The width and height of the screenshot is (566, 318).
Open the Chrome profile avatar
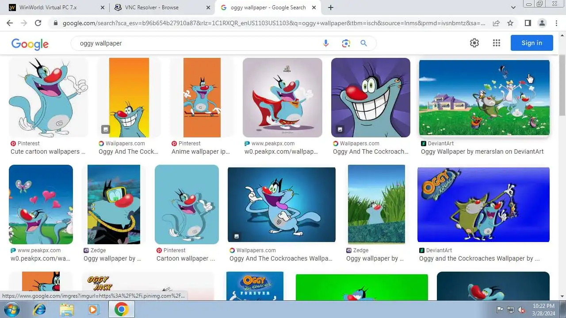pyautogui.click(x=542, y=23)
